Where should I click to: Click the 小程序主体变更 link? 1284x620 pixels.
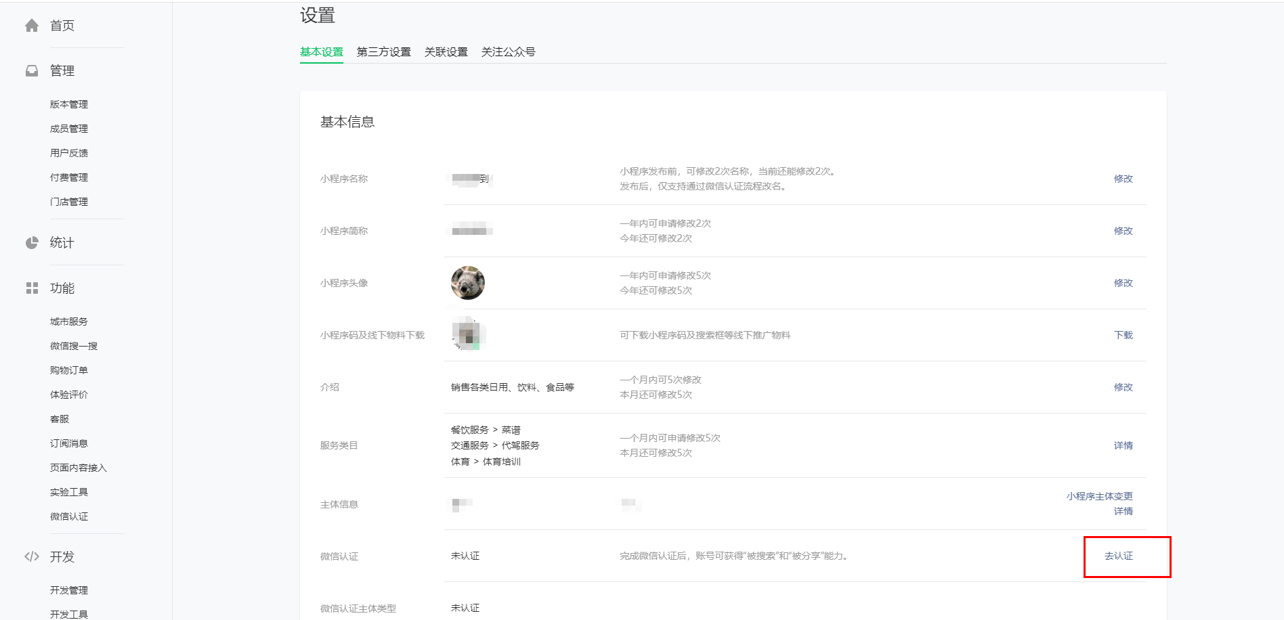click(1099, 496)
